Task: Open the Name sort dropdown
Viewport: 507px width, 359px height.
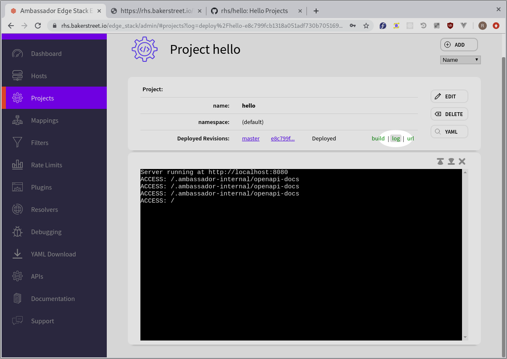Action: coord(460,60)
